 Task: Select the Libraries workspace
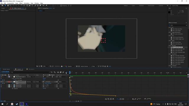[161, 6]
